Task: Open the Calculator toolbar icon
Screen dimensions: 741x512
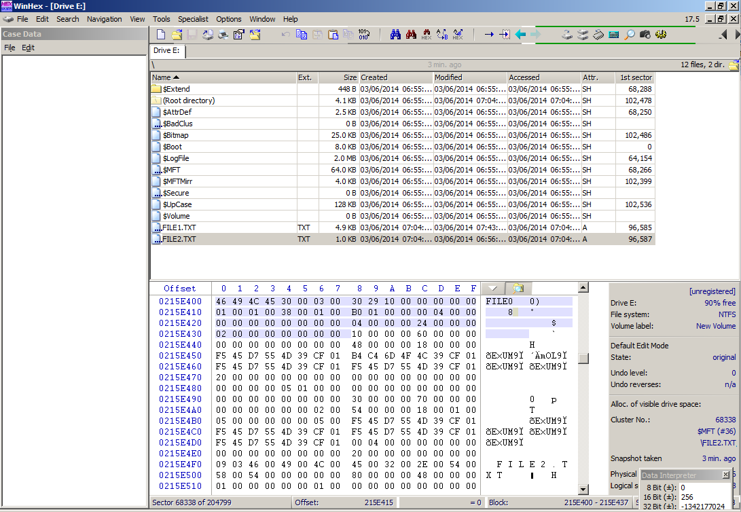Action: coord(614,35)
